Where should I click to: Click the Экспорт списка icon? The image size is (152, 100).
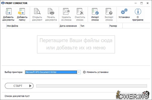(109, 12)
